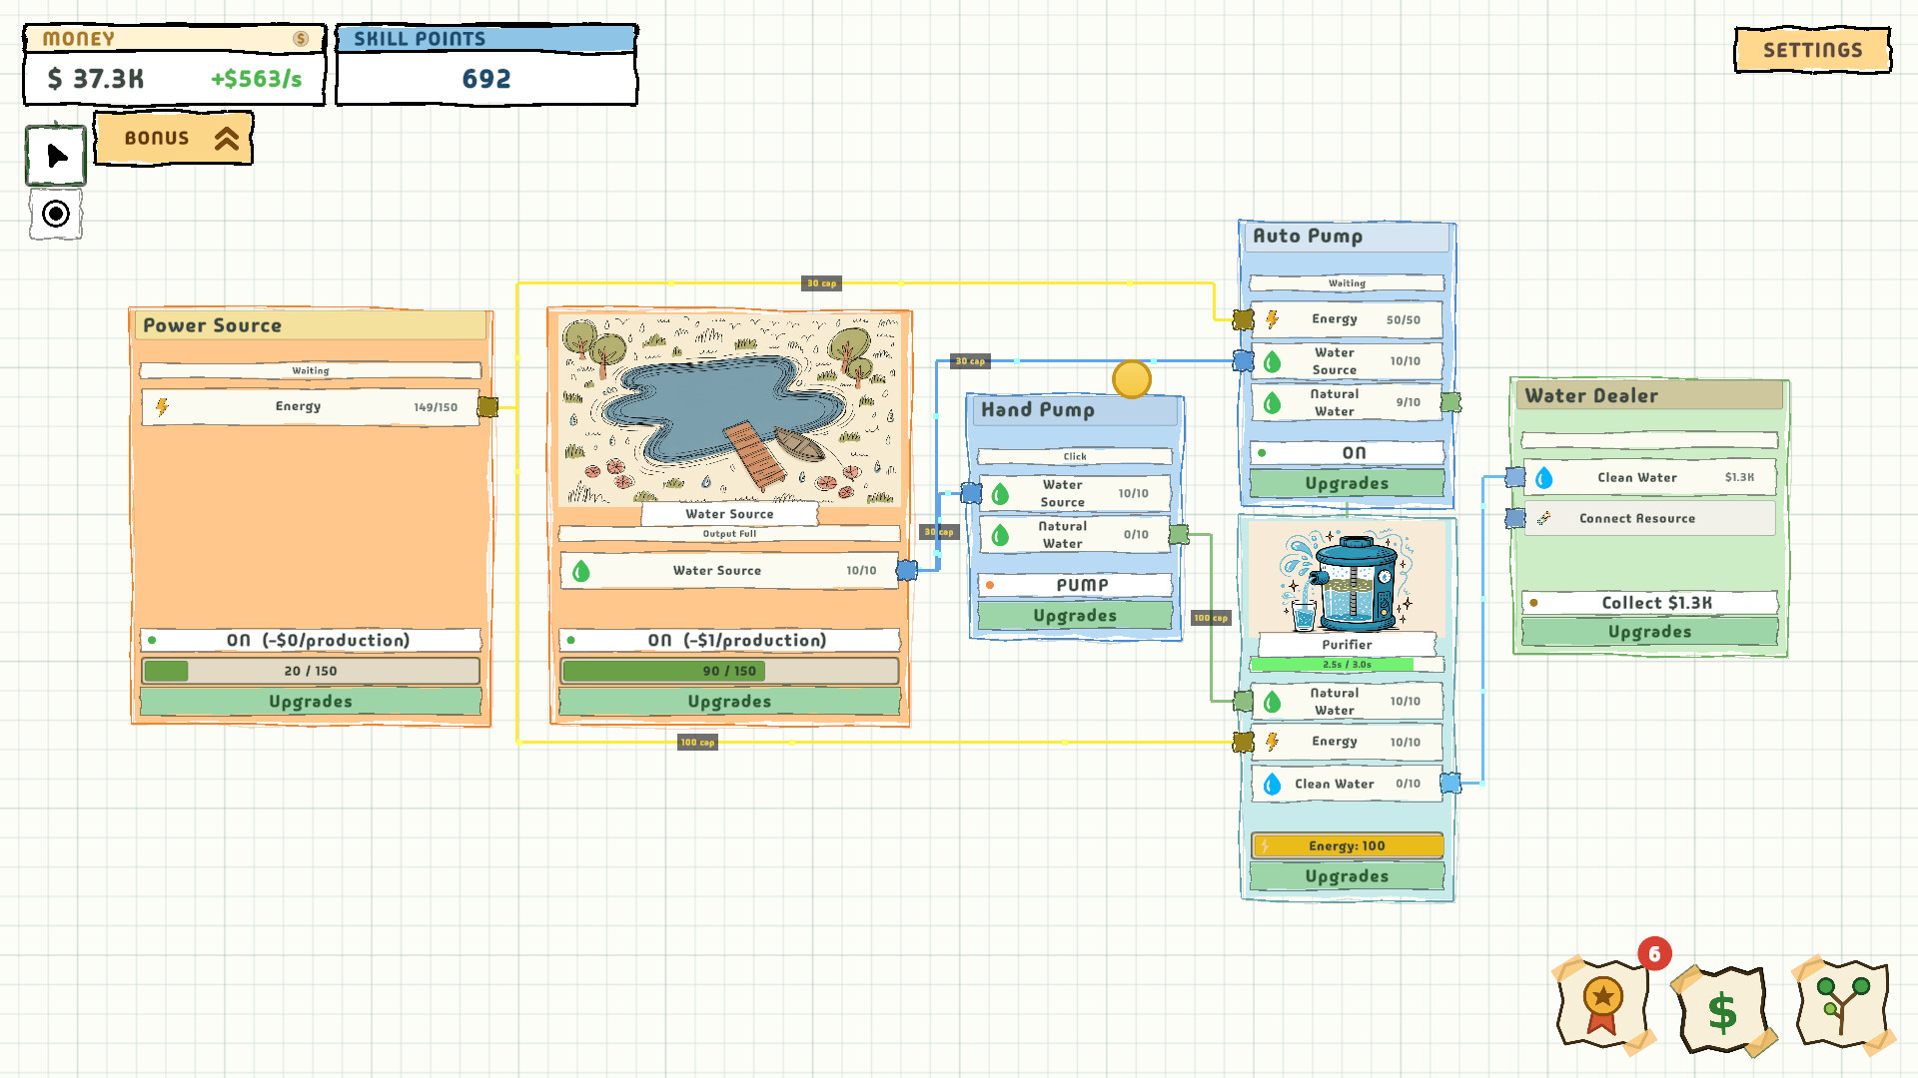This screenshot has height=1078, width=1918.
Task: Click the Water Source pond picture
Action: 729,409
